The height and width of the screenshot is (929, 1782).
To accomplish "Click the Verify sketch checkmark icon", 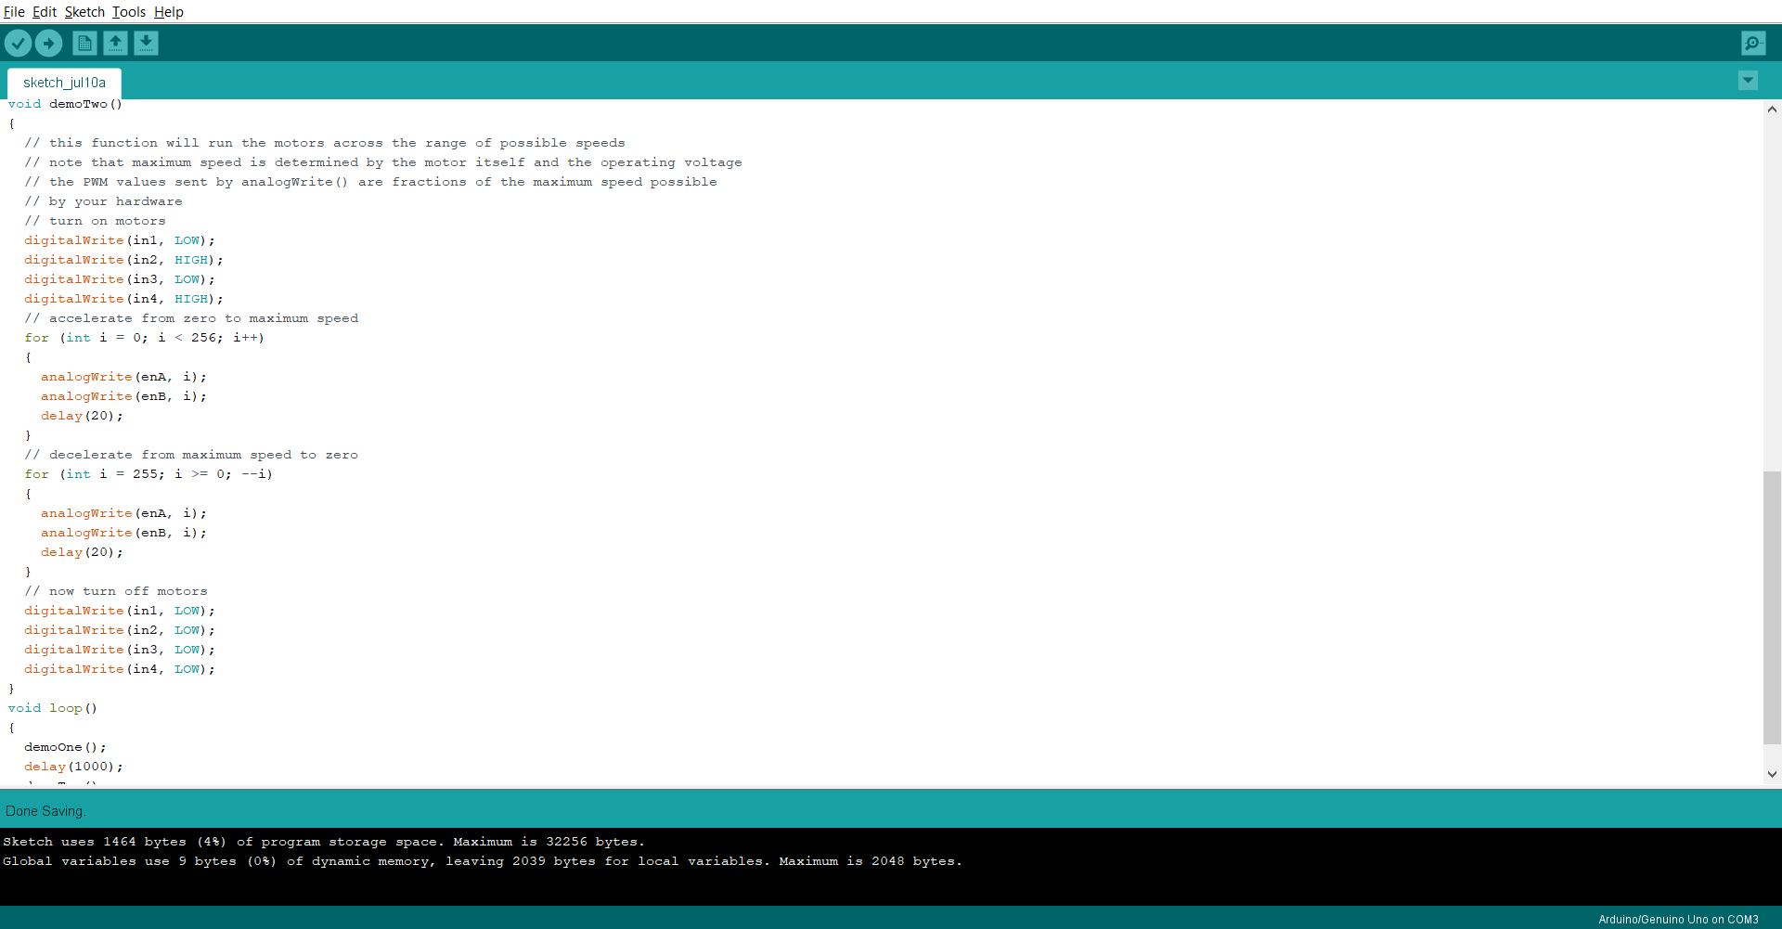I will tap(18, 43).
